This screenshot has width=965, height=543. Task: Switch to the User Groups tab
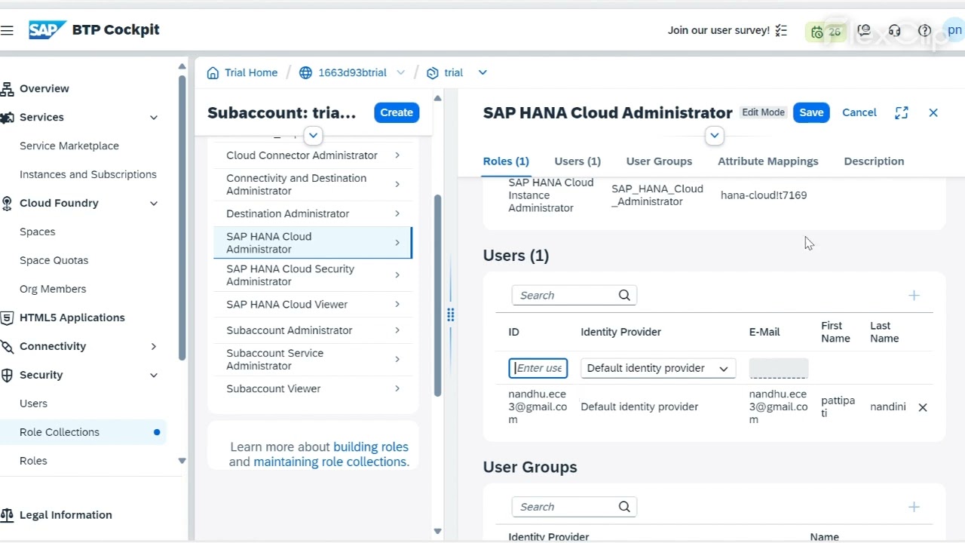point(659,161)
